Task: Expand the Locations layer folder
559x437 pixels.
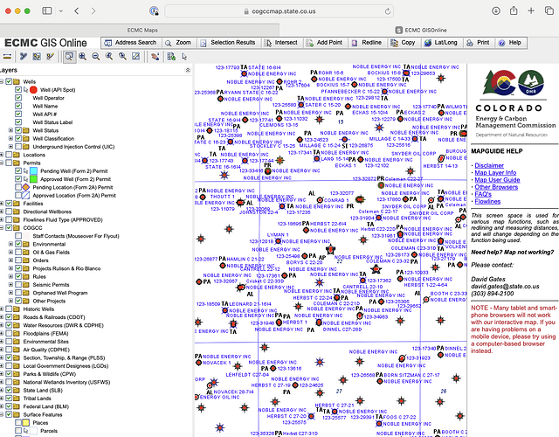Action: pos(3,154)
